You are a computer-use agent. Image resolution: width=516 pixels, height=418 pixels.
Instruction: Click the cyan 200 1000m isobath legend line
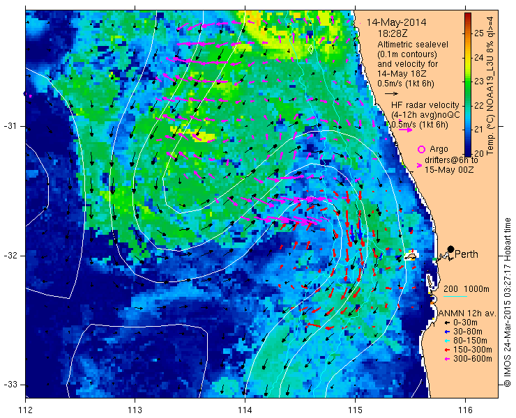pos(455,297)
